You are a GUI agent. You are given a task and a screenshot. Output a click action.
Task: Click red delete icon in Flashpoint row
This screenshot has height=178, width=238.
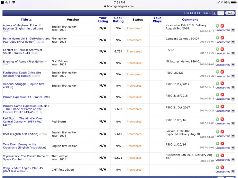point(222,72)
